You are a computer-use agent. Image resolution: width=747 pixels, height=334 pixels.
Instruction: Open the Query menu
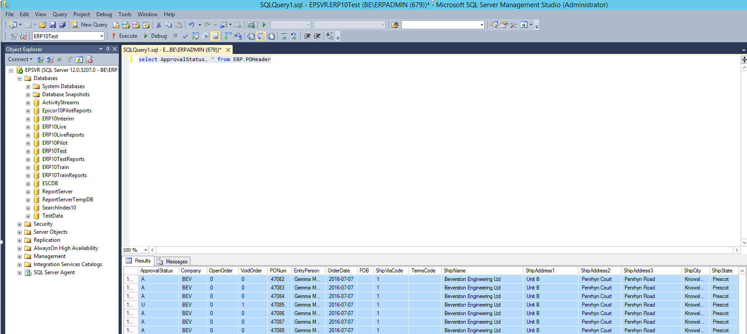point(60,14)
